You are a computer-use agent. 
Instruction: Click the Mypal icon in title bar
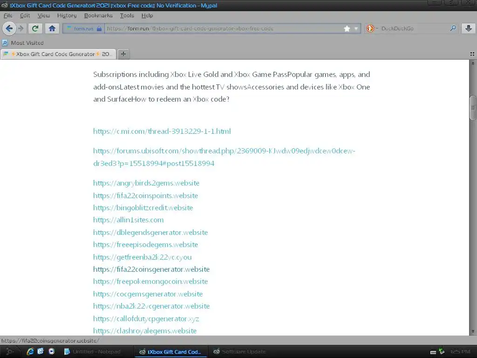pyautogui.click(x=4, y=5)
